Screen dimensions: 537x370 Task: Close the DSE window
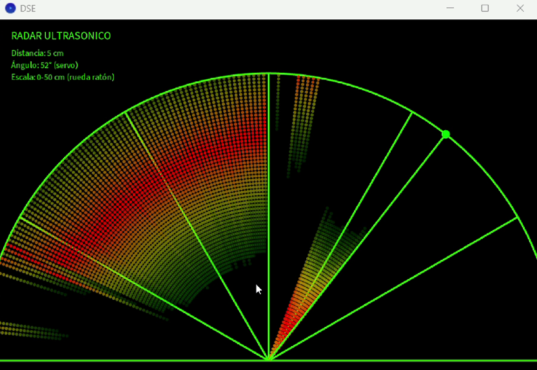(520, 8)
